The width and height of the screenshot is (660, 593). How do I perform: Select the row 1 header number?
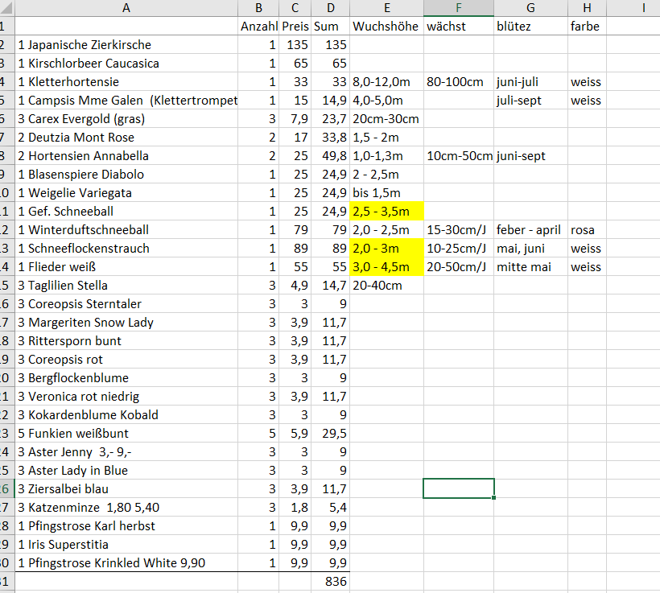tap(3, 27)
